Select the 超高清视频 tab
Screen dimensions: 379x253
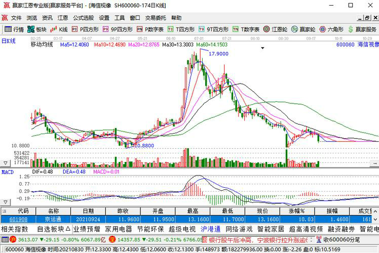(x=306, y=229)
